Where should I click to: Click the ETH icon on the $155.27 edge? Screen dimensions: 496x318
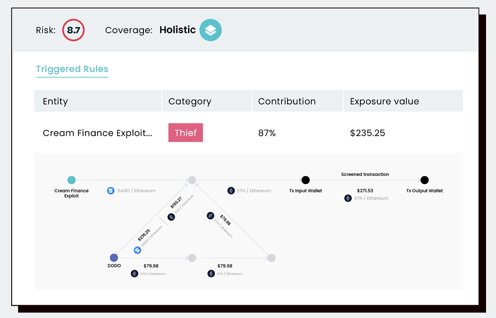tap(171, 217)
